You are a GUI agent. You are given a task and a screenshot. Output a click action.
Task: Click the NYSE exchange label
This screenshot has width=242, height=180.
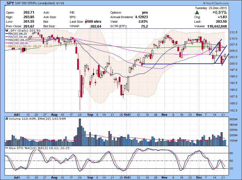60,3
